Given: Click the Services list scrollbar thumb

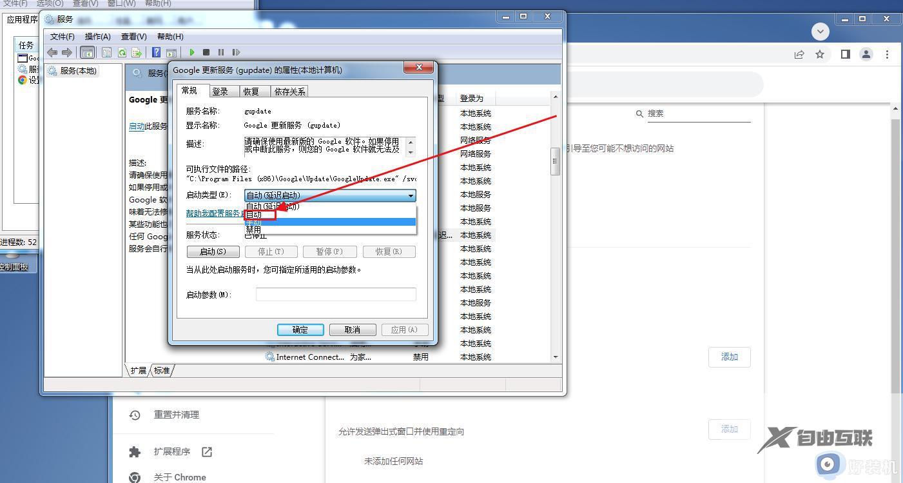Looking at the screenshot, I should [x=556, y=161].
